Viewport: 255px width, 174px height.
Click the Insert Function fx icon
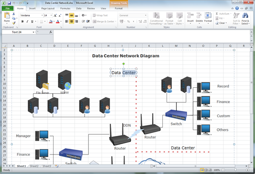[51, 32]
